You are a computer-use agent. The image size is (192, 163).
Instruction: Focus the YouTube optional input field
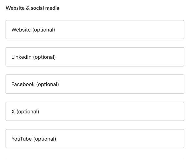tap(95, 138)
